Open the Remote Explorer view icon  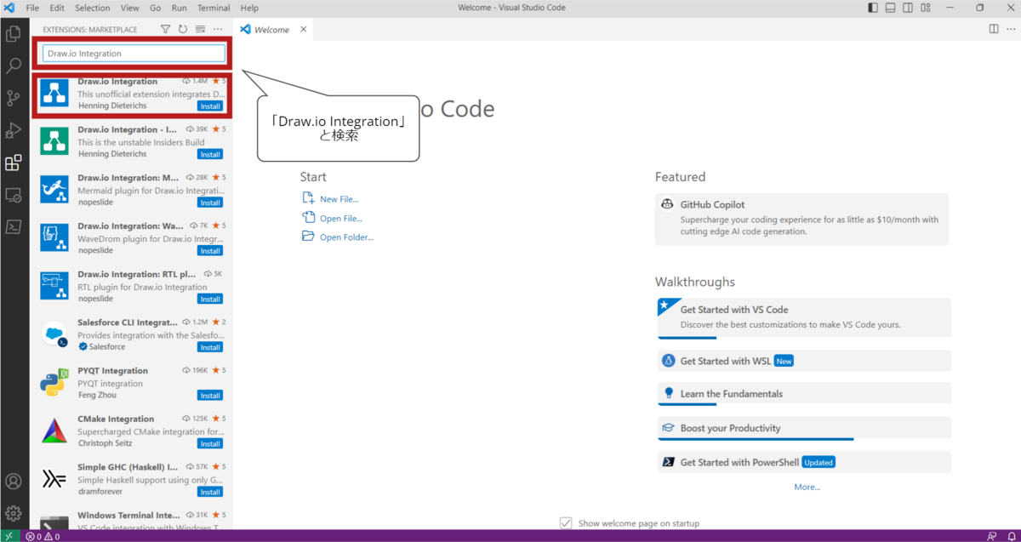click(x=14, y=195)
